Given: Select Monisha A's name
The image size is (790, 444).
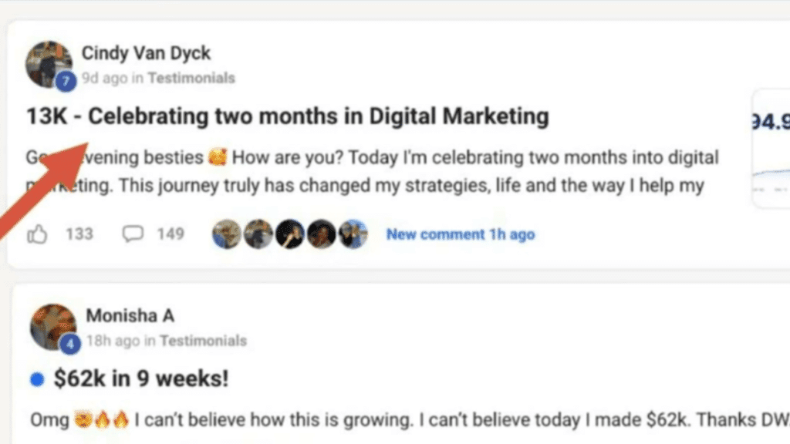Looking at the screenshot, I should (x=130, y=315).
